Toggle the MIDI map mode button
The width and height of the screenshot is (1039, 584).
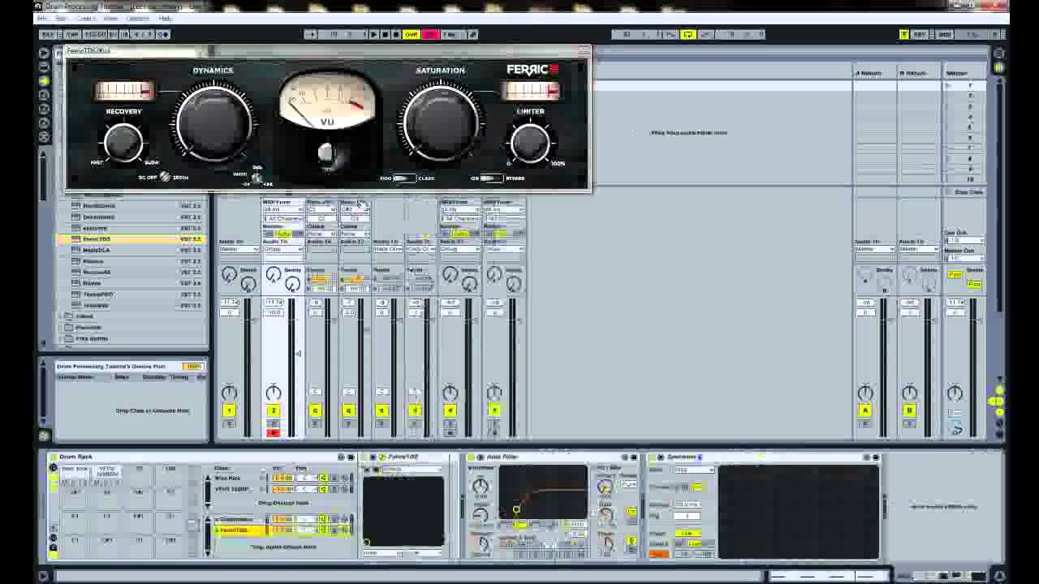click(945, 35)
